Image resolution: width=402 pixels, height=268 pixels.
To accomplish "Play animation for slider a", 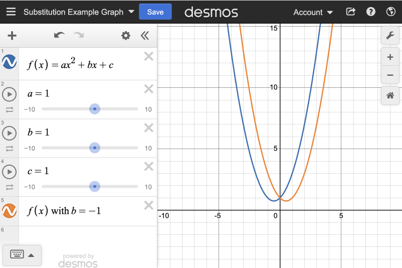I will tap(10, 94).
